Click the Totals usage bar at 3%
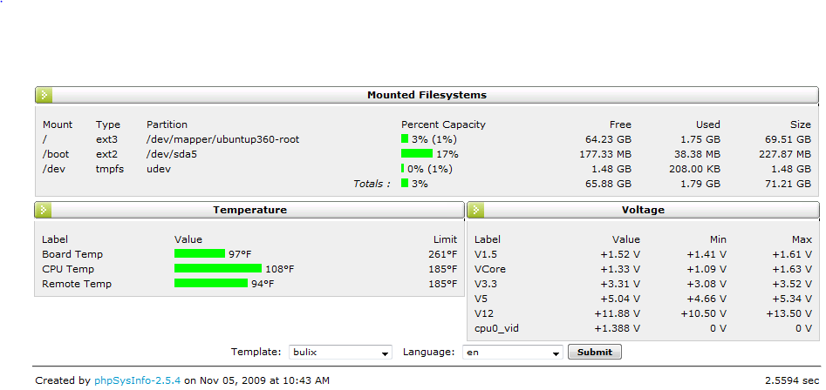This screenshot has width=826, height=390. [x=405, y=183]
